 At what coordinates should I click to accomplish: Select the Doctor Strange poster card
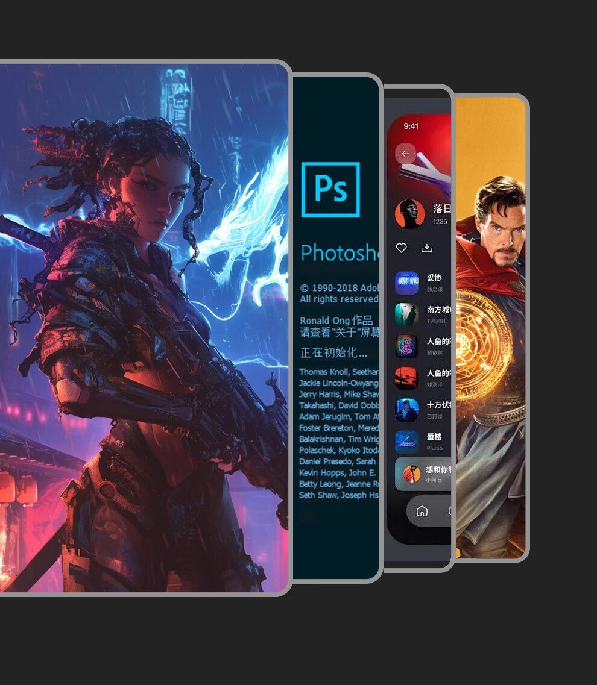(491, 328)
